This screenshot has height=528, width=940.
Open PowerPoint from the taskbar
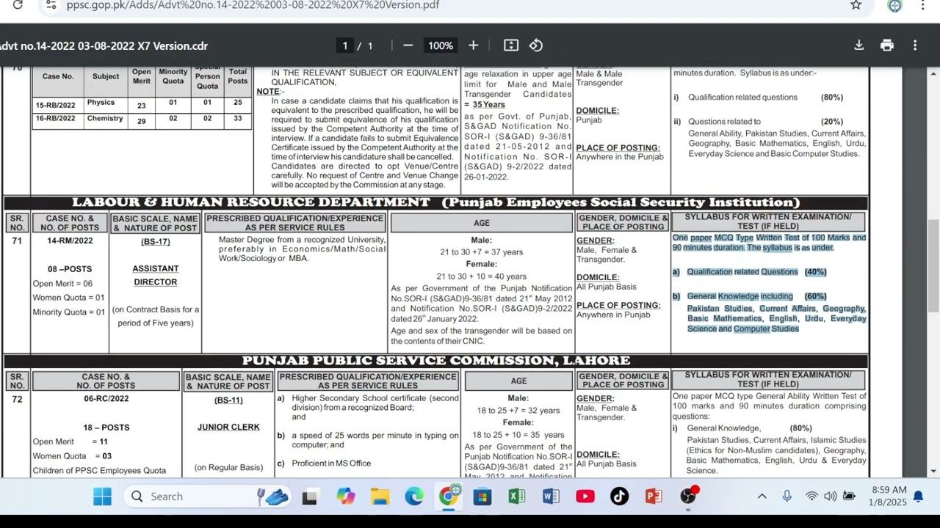(x=654, y=496)
